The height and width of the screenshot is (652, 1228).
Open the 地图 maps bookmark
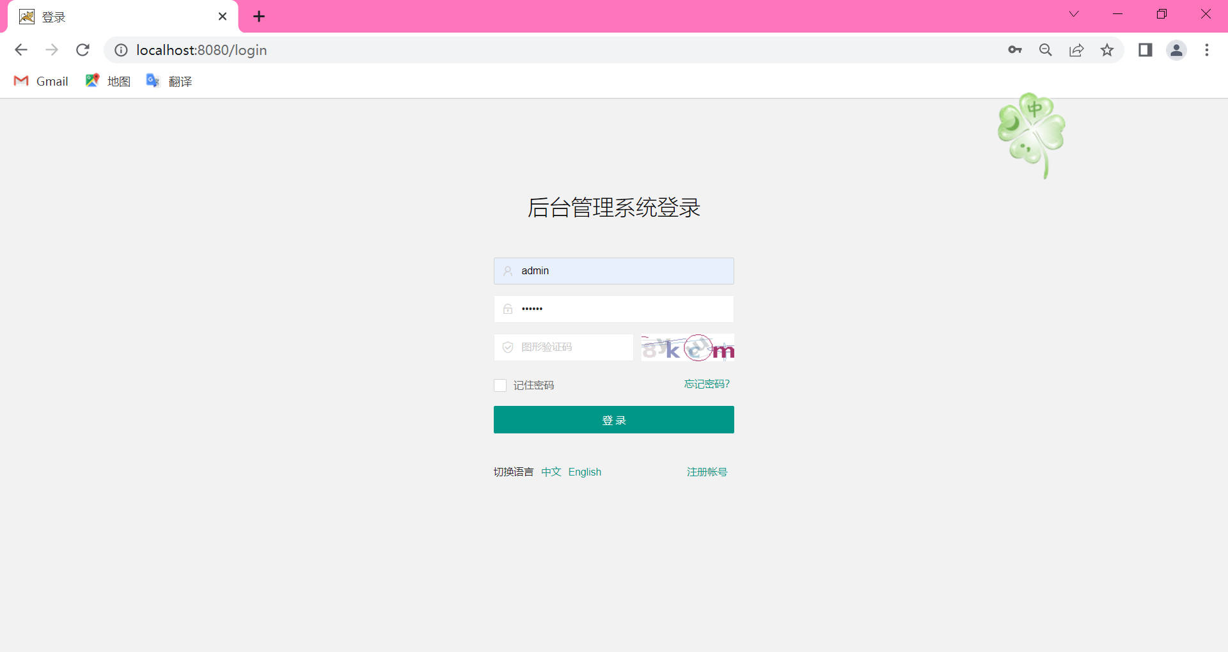click(x=108, y=81)
